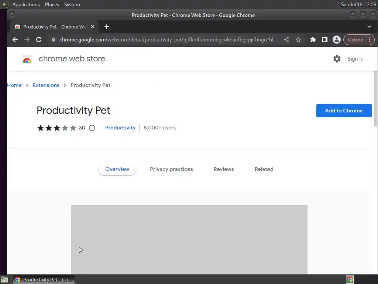Go to Extensions breadcrumb
This screenshot has width=378, height=284.
click(x=46, y=85)
